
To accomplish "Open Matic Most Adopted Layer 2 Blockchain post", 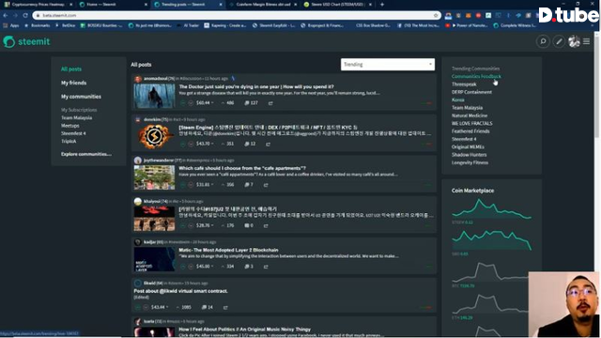I will [228, 250].
